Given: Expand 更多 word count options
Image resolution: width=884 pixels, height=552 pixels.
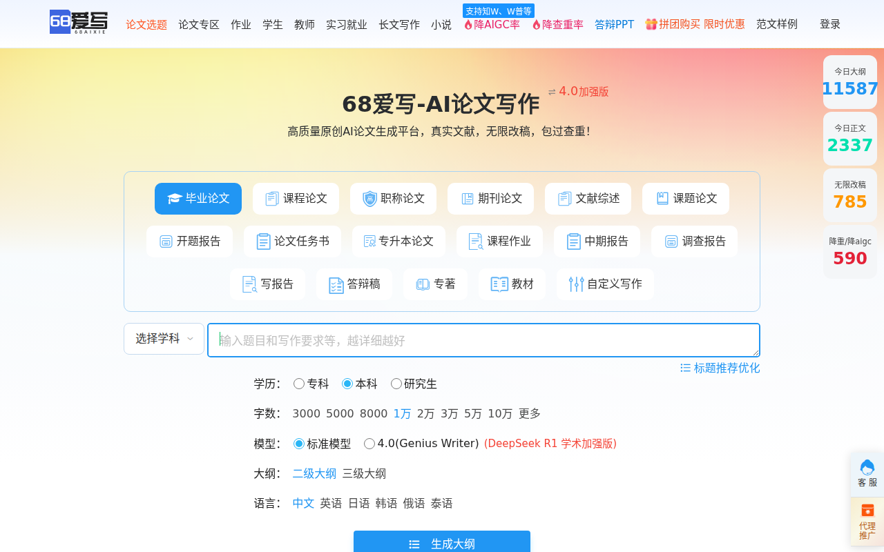Looking at the screenshot, I should (x=530, y=413).
